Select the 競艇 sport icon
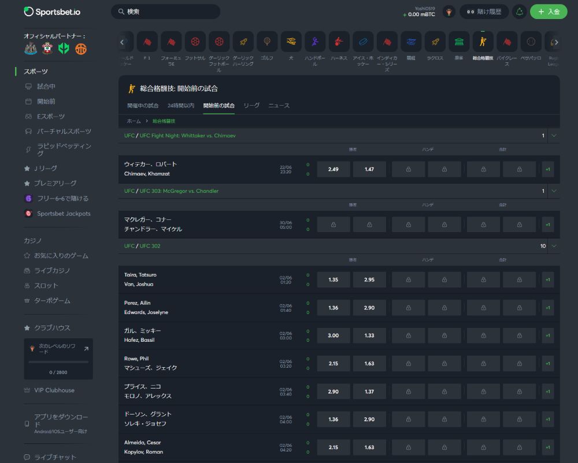578x463 pixels. point(410,42)
